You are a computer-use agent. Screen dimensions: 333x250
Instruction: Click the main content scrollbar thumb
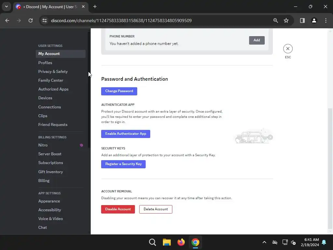[330, 168]
